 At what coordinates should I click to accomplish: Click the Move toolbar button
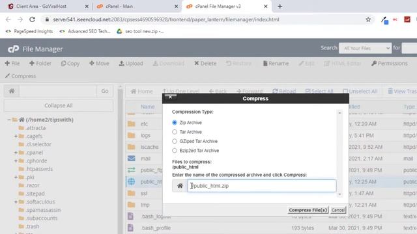[x=99, y=64]
